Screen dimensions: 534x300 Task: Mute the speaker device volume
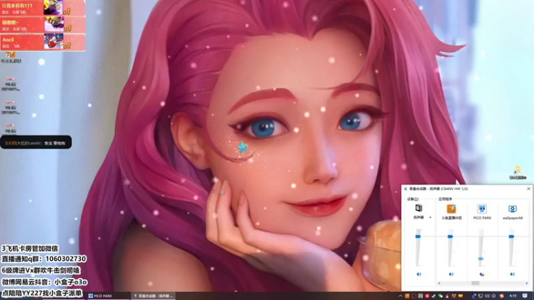419,274
